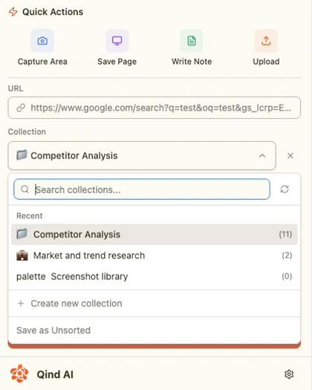Select Market and trend research collection
This screenshot has width=312, height=390.
coord(155,256)
